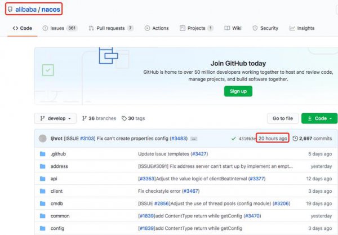Open the address folder

pos(59,166)
